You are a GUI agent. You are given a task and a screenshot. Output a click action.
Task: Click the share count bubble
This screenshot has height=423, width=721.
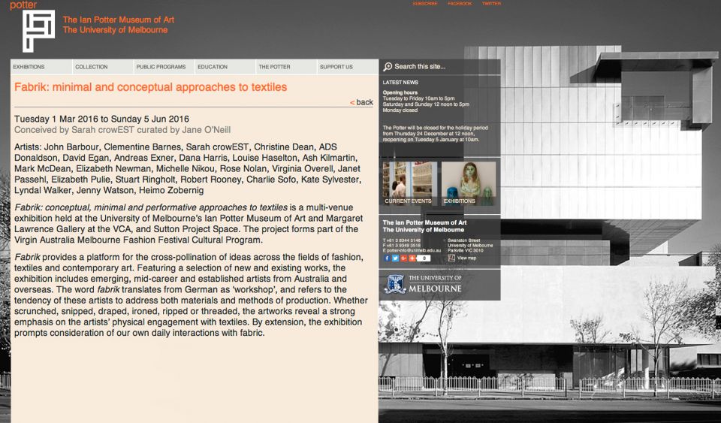424,258
